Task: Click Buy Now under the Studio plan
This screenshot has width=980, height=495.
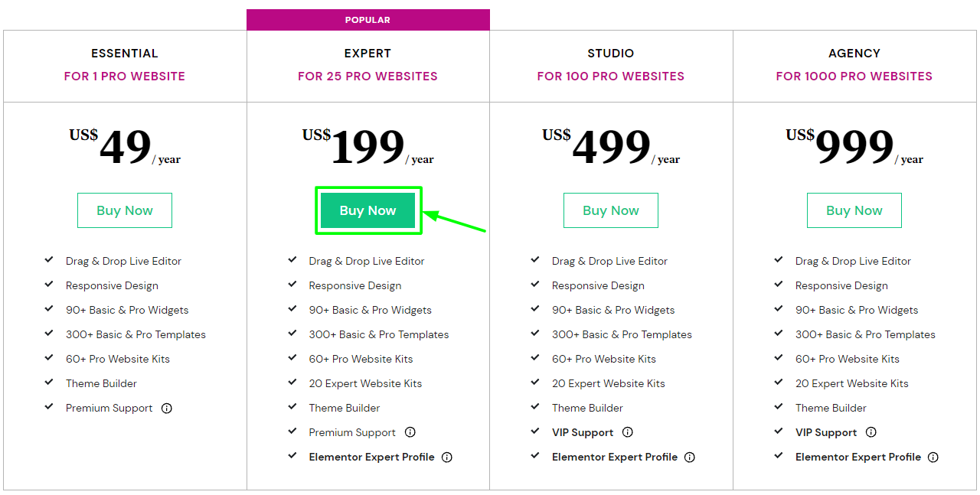Action: pos(610,210)
